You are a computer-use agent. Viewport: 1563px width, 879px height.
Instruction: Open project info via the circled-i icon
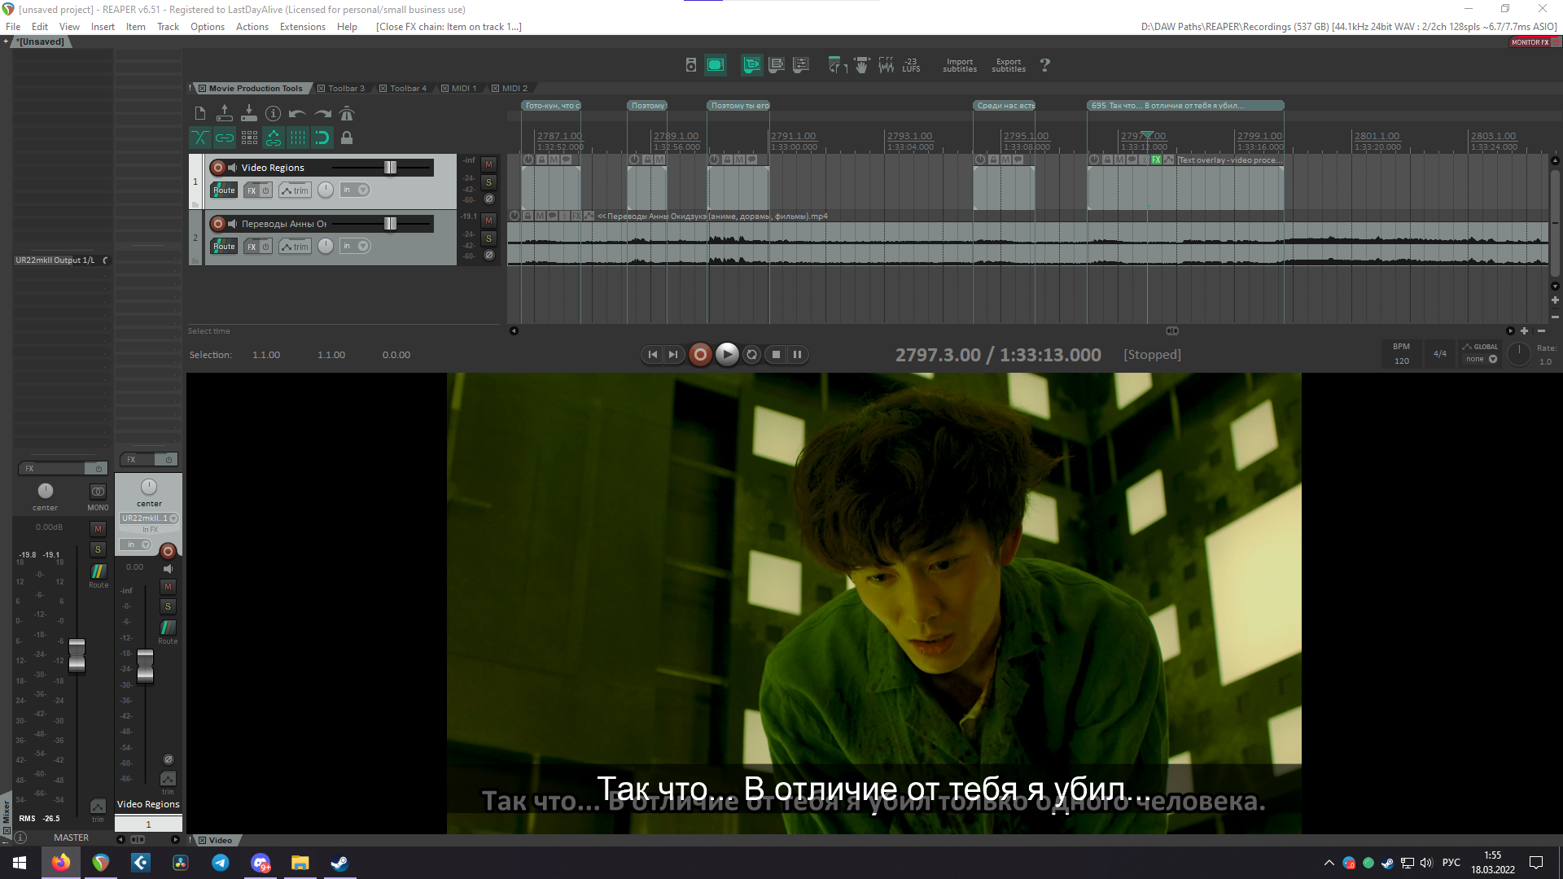pos(274,114)
